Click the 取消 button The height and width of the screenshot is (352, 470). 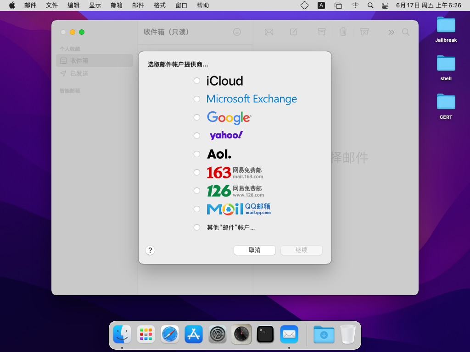tap(254, 250)
